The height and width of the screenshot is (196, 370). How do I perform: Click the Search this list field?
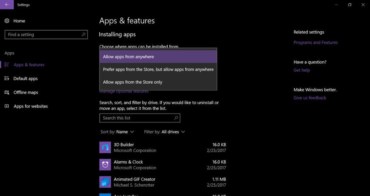pyautogui.click(x=140, y=118)
